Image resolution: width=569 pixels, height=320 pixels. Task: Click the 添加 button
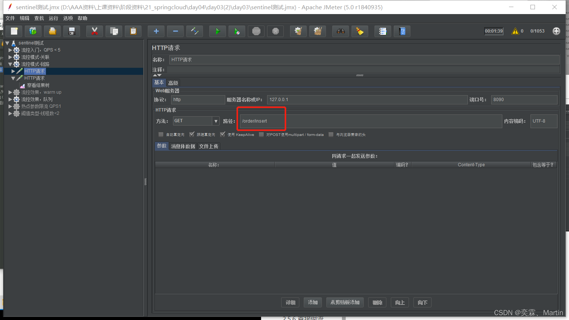point(313,303)
